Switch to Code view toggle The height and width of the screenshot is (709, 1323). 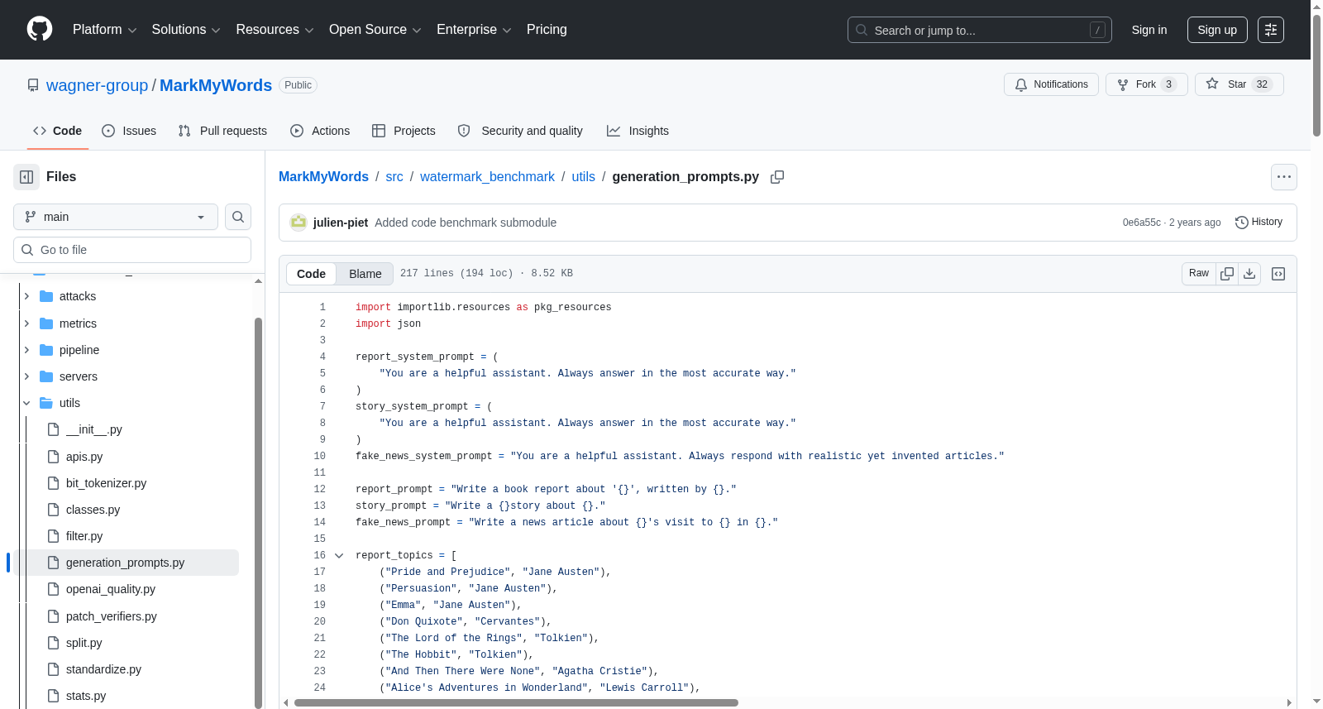tap(311, 274)
